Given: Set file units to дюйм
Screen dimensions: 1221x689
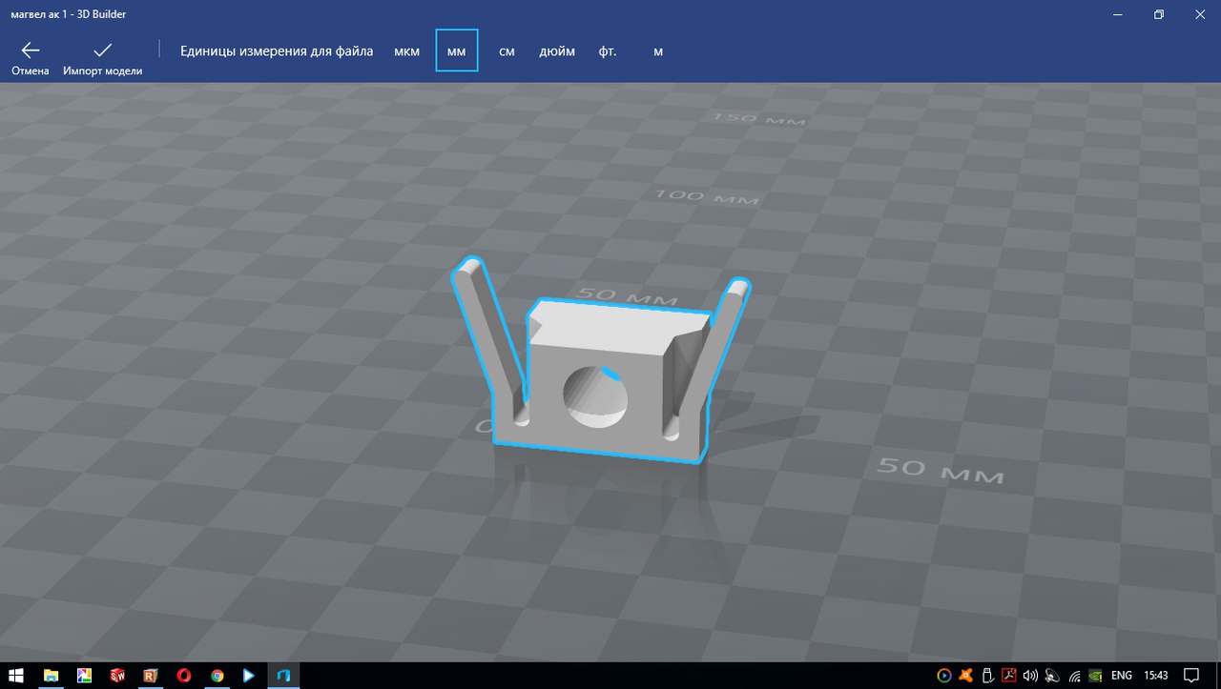Looking at the screenshot, I should [x=557, y=51].
